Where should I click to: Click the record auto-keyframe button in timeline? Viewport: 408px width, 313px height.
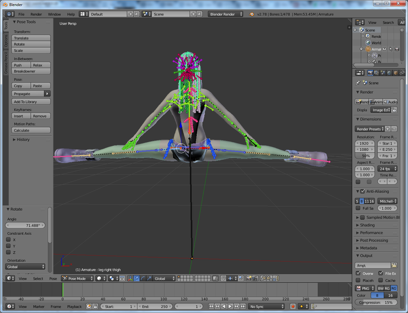[293, 306]
